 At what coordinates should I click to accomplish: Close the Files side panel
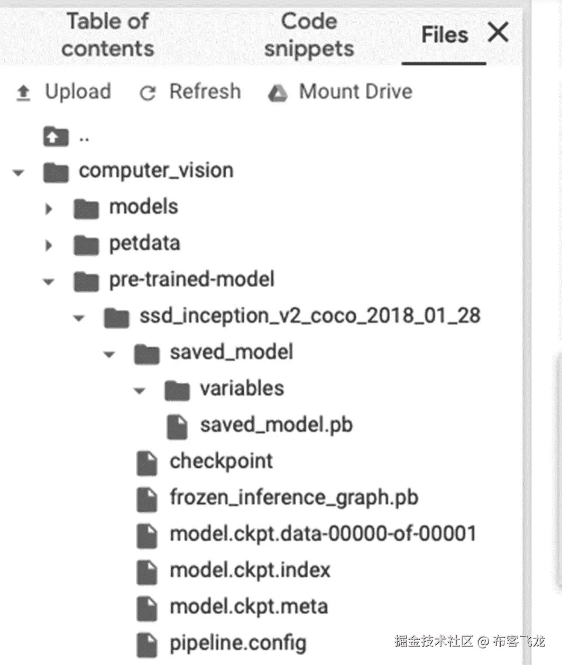(498, 33)
